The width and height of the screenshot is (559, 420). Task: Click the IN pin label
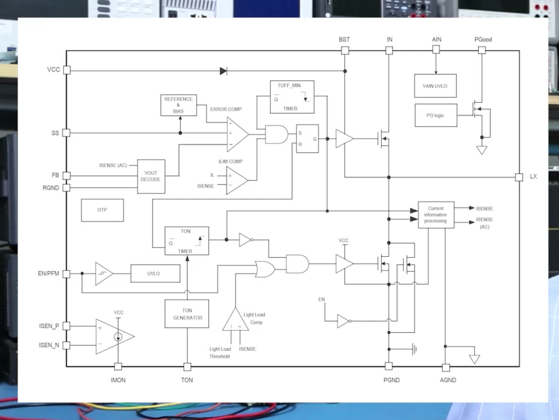tap(390, 39)
